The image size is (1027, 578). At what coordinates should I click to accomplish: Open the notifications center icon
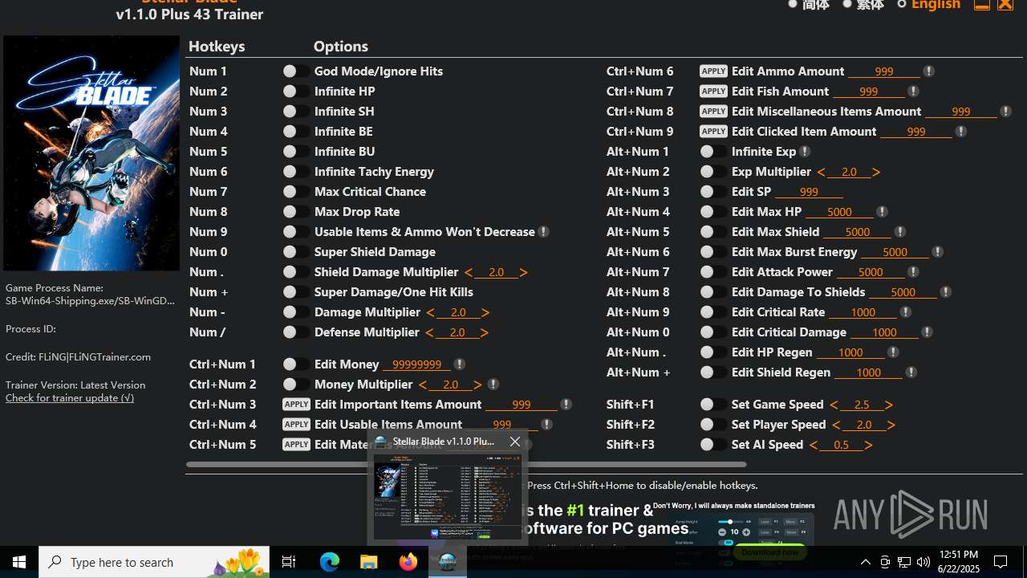coord(1001,562)
